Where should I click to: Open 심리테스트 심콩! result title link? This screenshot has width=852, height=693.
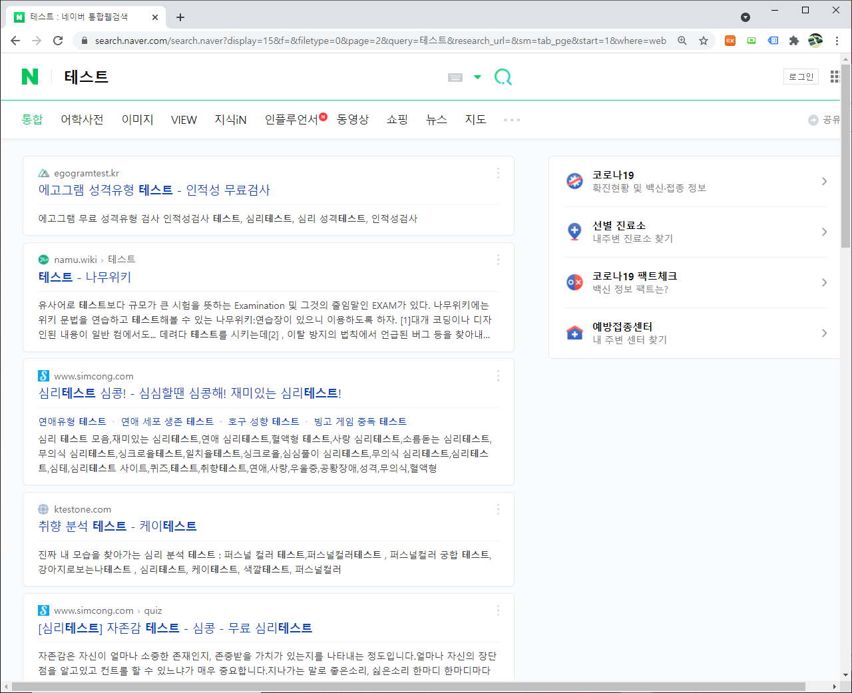pyautogui.click(x=190, y=393)
